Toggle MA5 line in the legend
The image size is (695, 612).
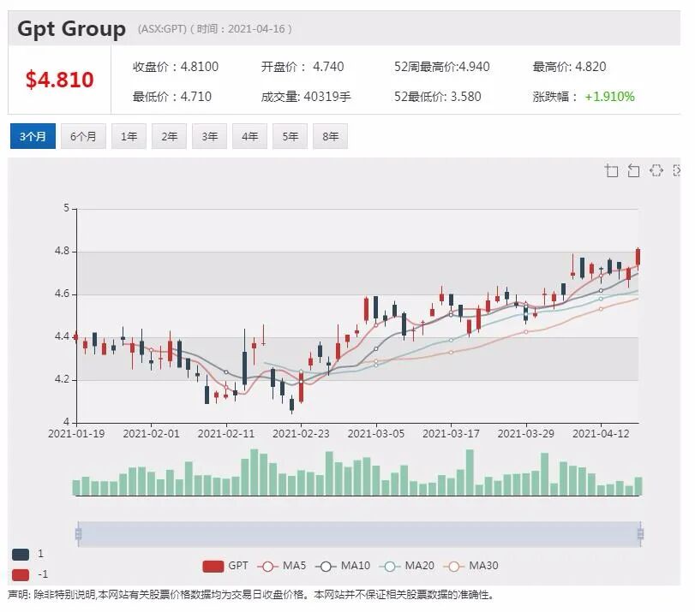click(x=283, y=566)
